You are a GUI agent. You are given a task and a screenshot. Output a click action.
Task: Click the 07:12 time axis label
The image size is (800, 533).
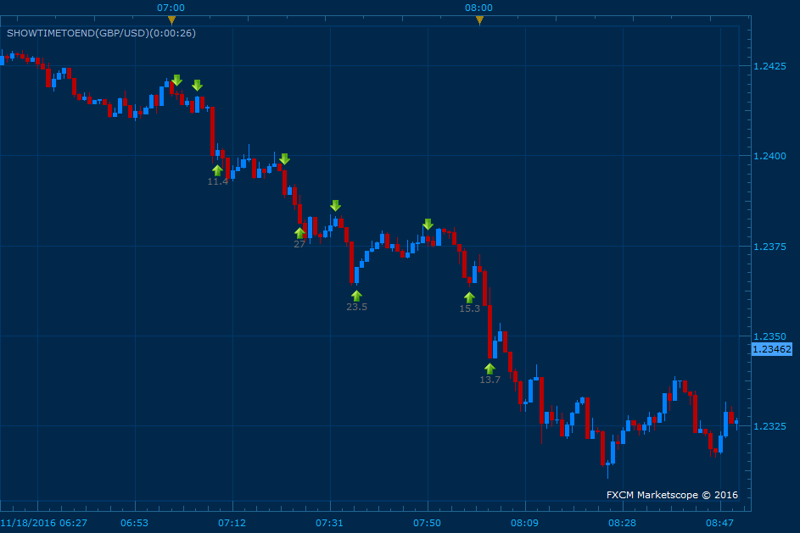pyautogui.click(x=232, y=523)
